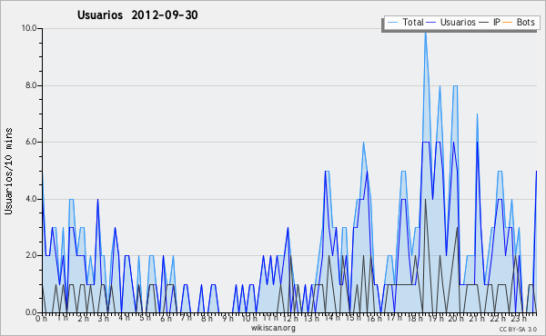
Task: Click the '8.0' y-axis value
Action: click(x=31, y=85)
